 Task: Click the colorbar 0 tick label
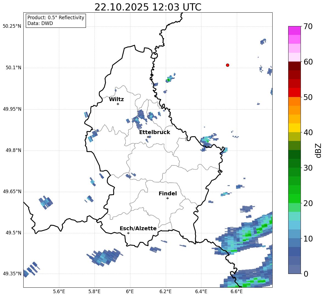[x=306, y=274]
